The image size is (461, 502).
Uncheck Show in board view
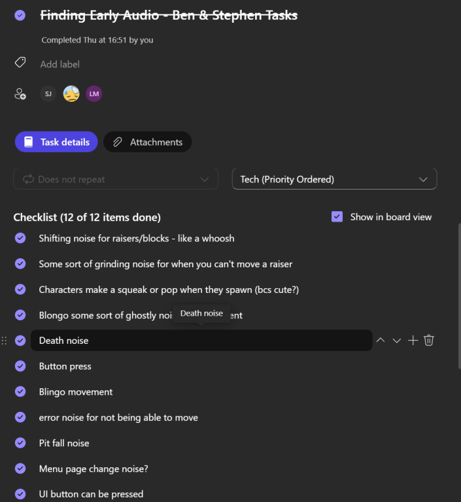337,217
